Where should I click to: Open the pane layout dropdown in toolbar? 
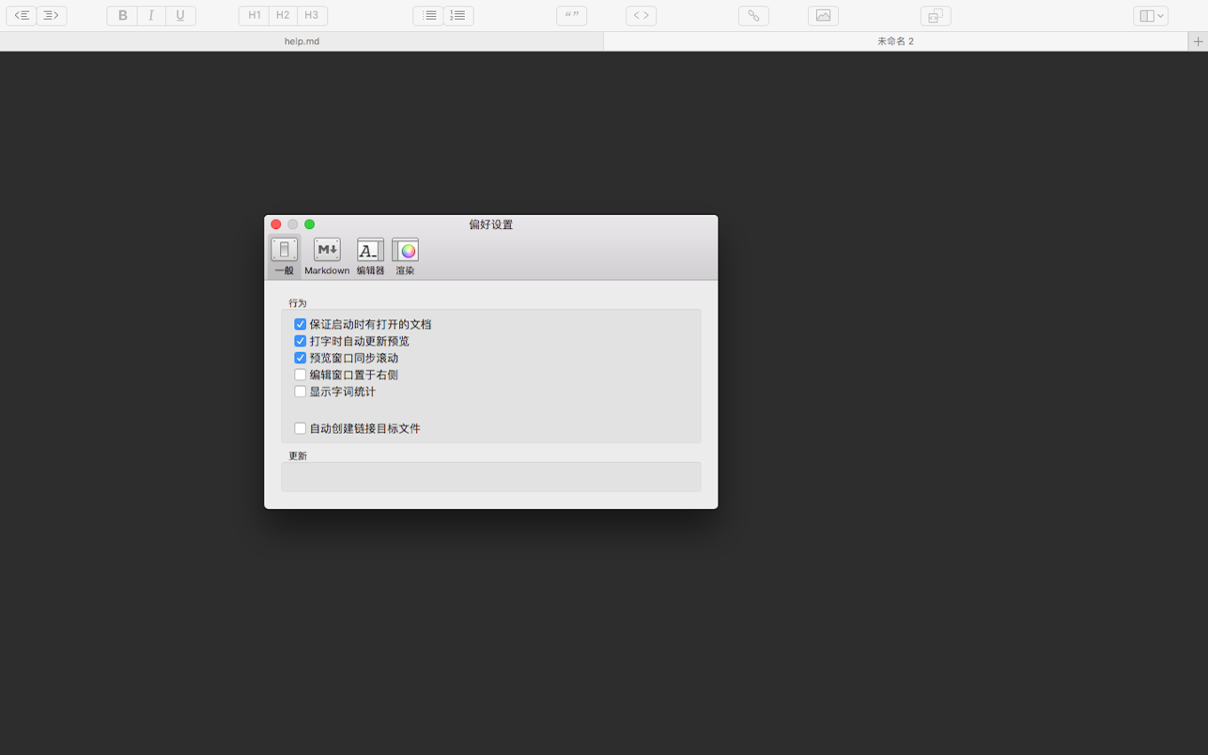[1151, 15]
